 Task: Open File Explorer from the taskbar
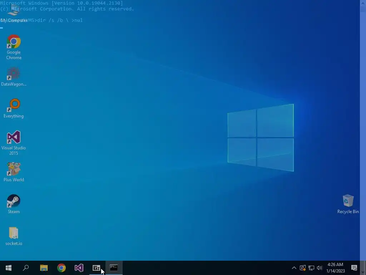(x=44, y=268)
